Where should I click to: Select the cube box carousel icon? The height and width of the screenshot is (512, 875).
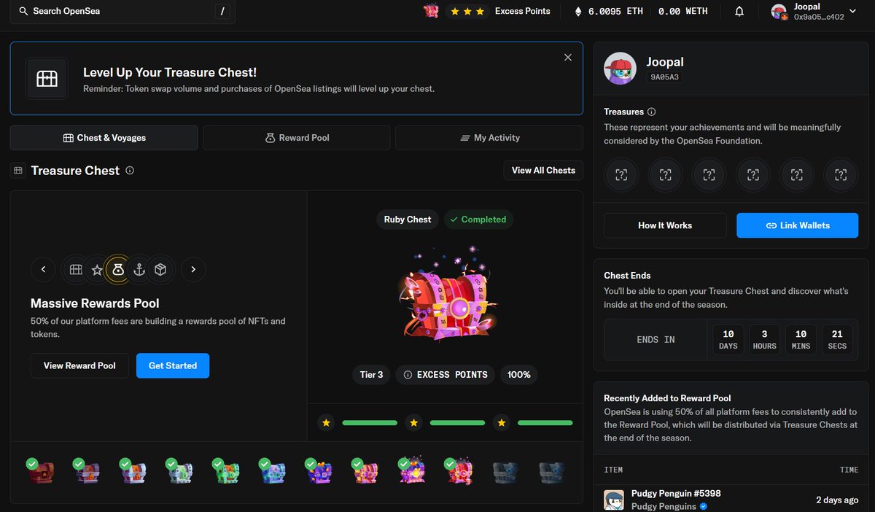(x=160, y=269)
